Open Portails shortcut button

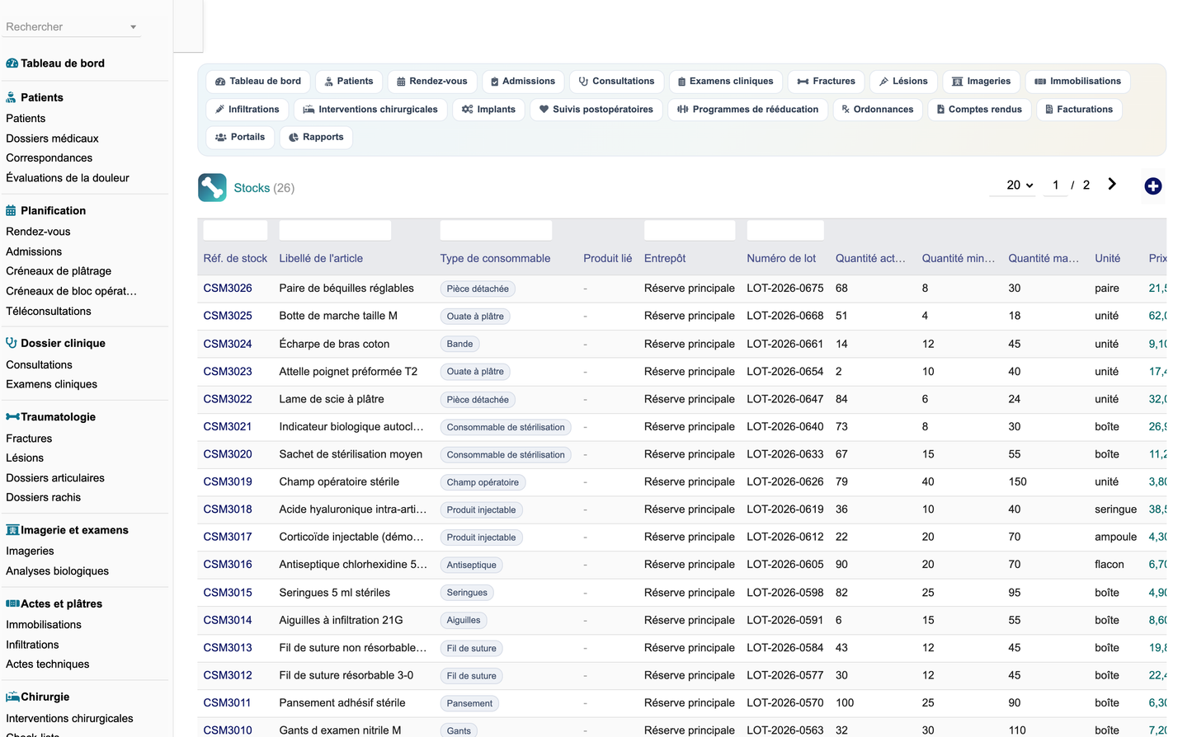(x=240, y=138)
